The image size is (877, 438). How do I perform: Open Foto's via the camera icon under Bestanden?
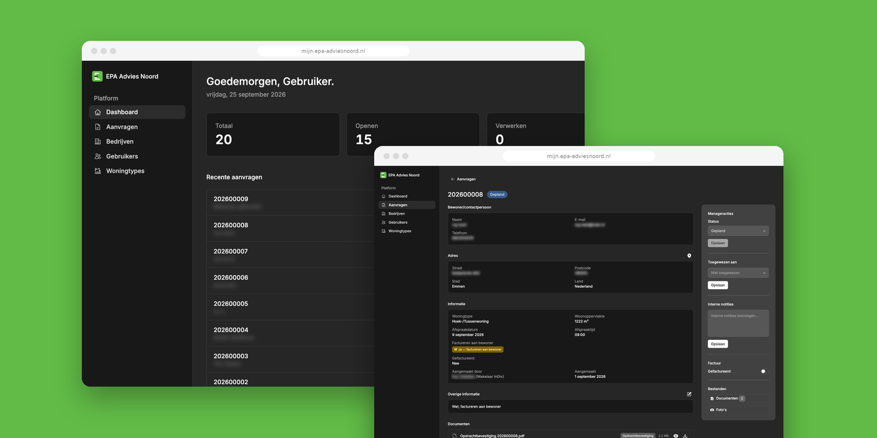coord(712,410)
